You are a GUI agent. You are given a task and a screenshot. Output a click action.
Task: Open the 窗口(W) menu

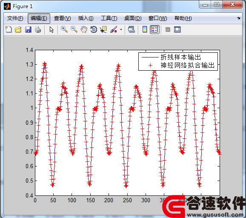[x=157, y=18]
